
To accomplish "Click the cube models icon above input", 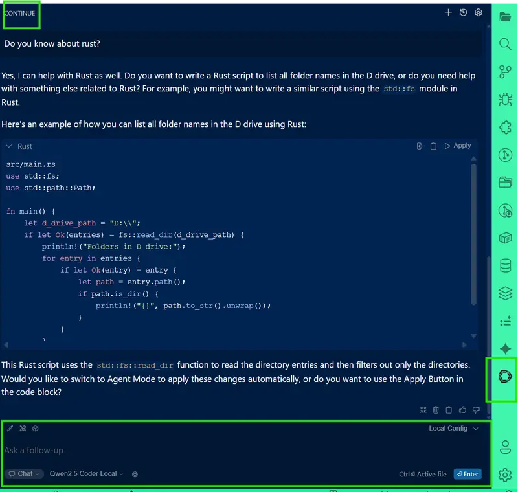I will 36,429.
